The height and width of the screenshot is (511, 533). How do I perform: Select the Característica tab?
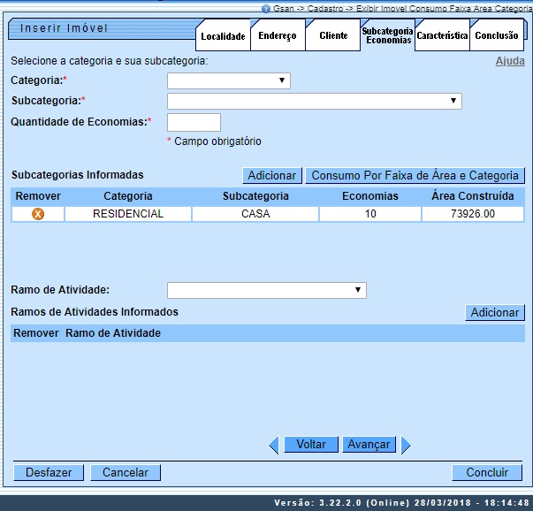tap(441, 36)
